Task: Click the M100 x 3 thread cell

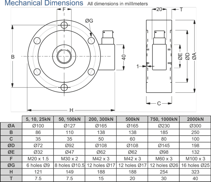Action: (x=195, y=159)
